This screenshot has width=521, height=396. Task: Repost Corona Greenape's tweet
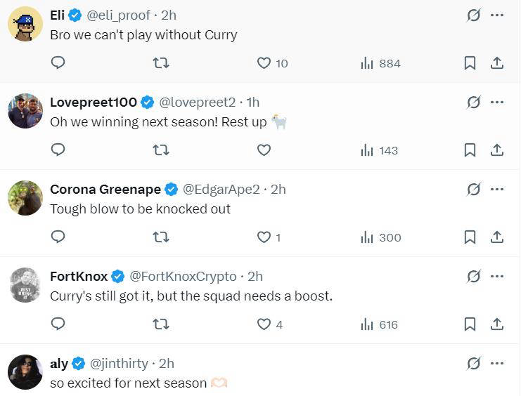tap(160, 237)
